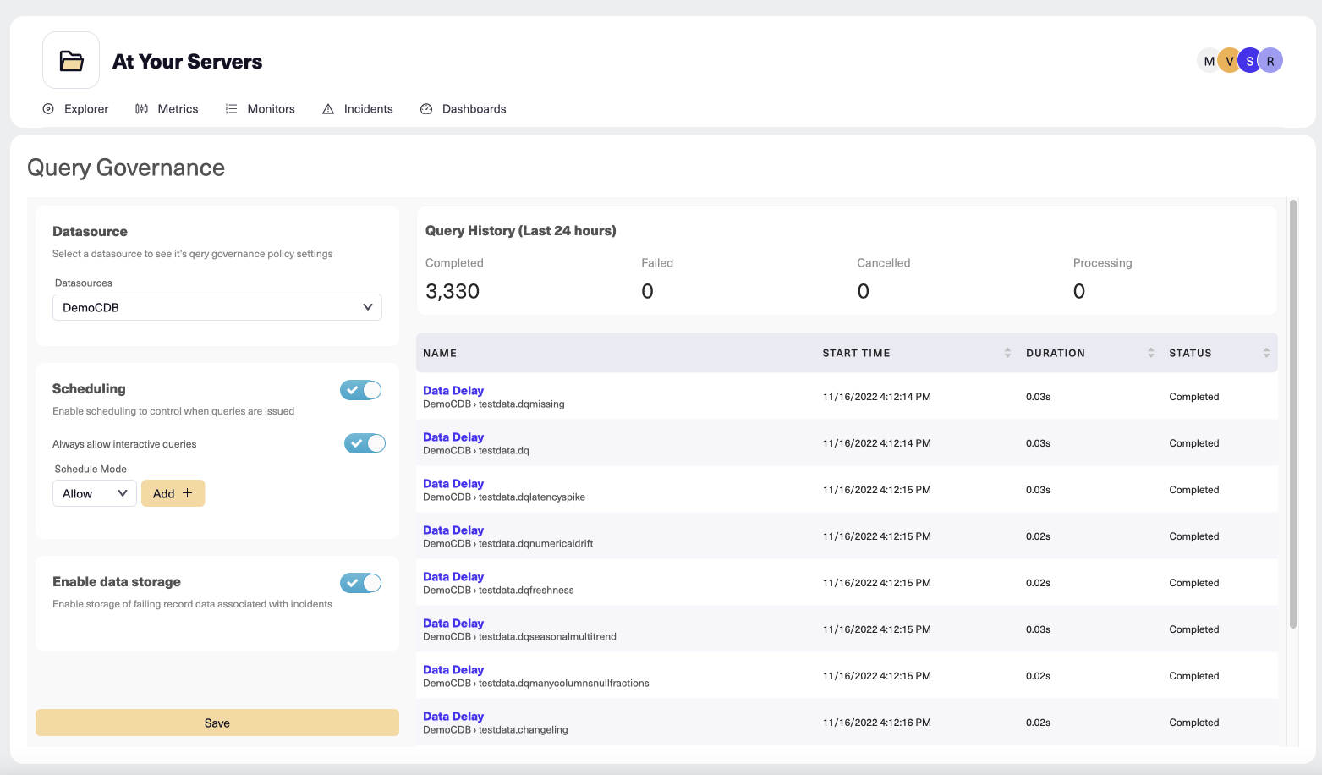Click the Metrics chart icon
This screenshot has width=1322, height=775.
(x=141, y=109)
